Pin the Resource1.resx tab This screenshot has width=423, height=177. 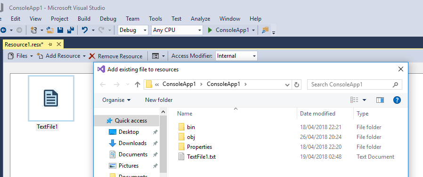(x=50, y=45)
